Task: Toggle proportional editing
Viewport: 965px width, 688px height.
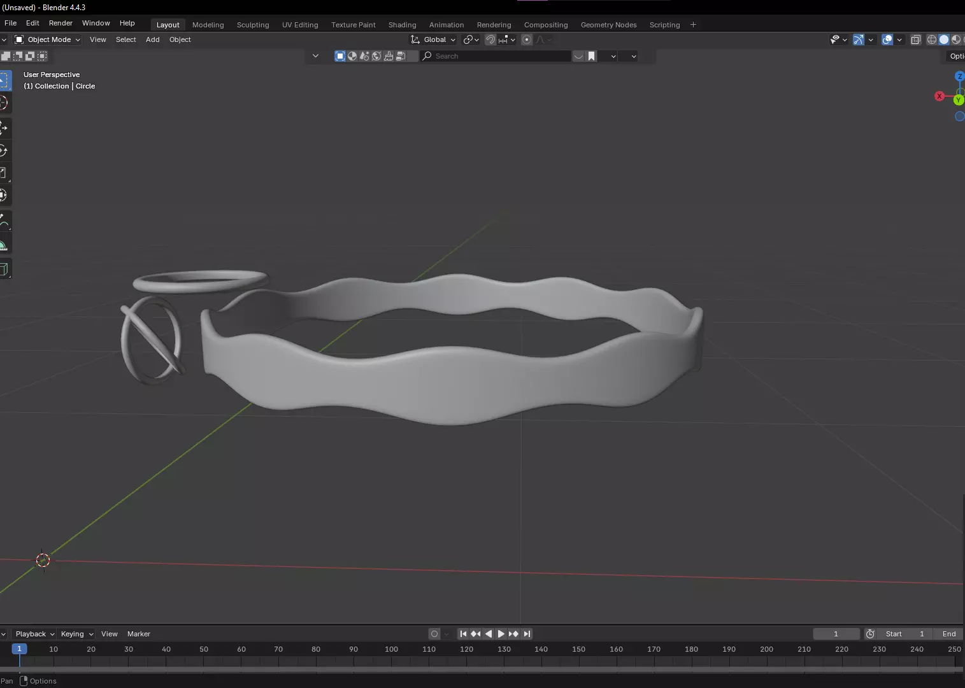Action: (x=527, y=39)
